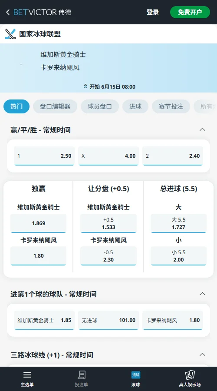The image size is (217, 391).
Task: Click the ice hockey sticks league icon
Action: (10, 34)
